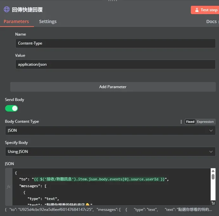Expand the JSON editor using corner icon
The width and height of the screenshot is (219, 216).
[x=213, y=203]
